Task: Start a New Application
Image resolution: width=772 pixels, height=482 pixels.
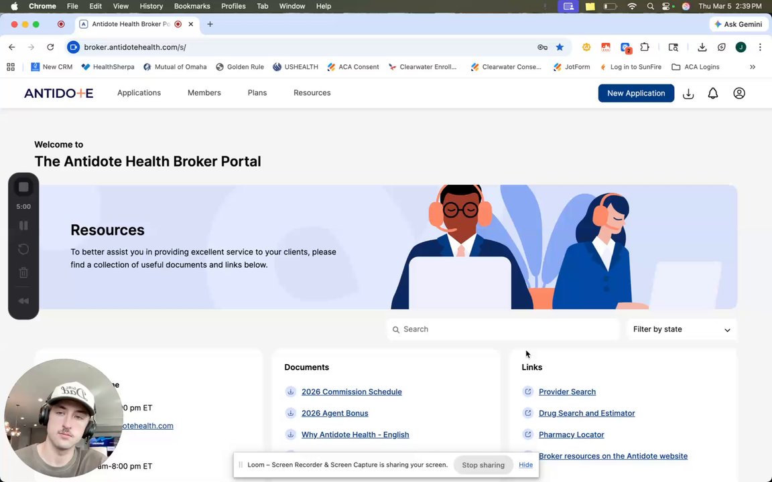Action: [x=635, y=94]
